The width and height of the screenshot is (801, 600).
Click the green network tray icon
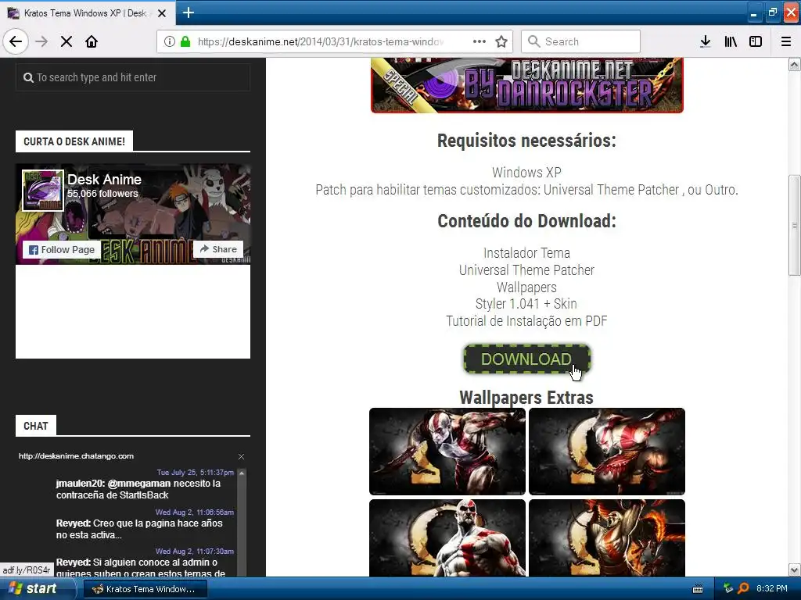click(x=728, y=588)
